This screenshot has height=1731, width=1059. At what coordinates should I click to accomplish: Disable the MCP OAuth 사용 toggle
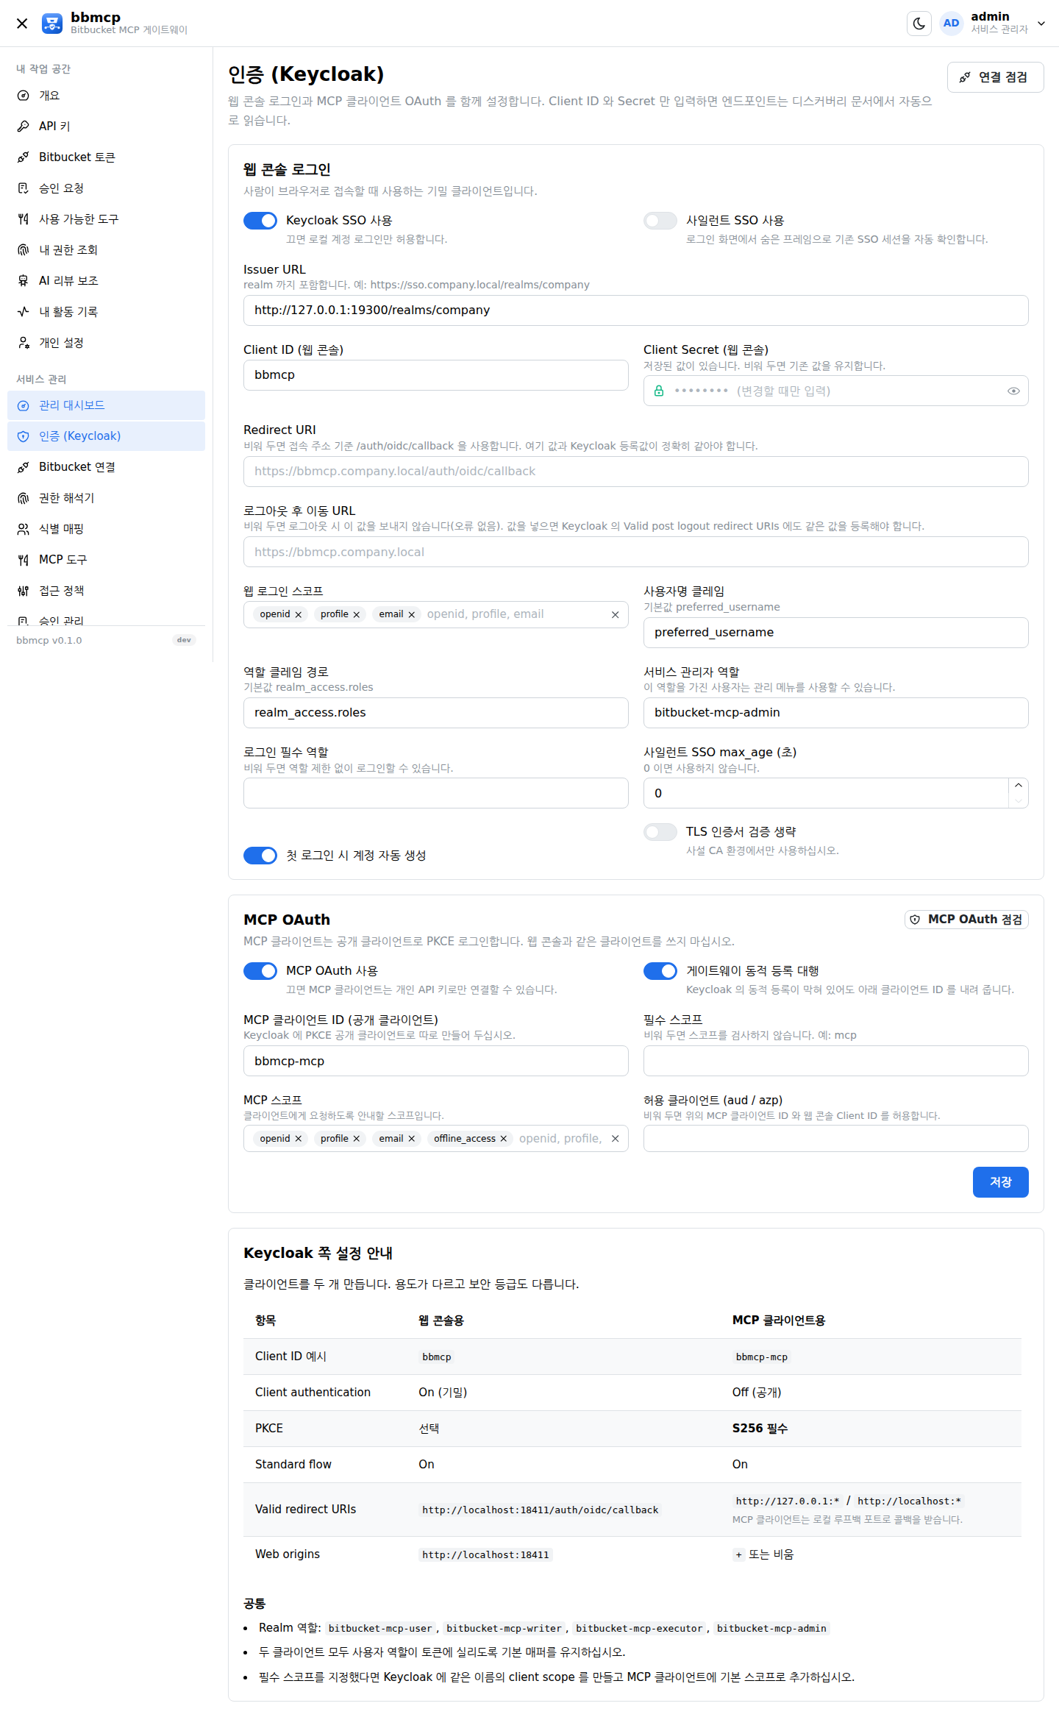260,971
